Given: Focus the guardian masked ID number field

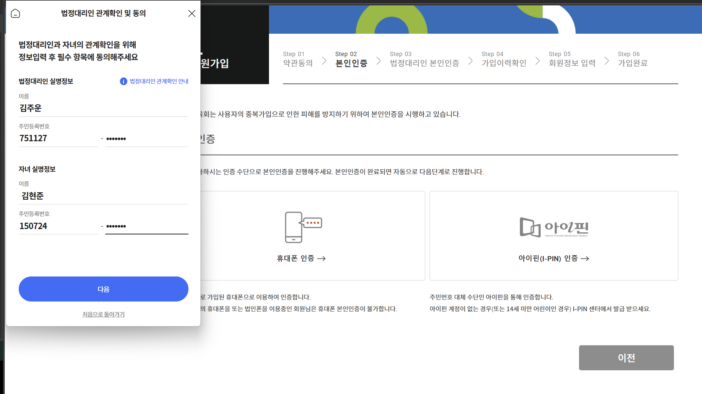Looking at the screenshot, I should pos(147,138).
